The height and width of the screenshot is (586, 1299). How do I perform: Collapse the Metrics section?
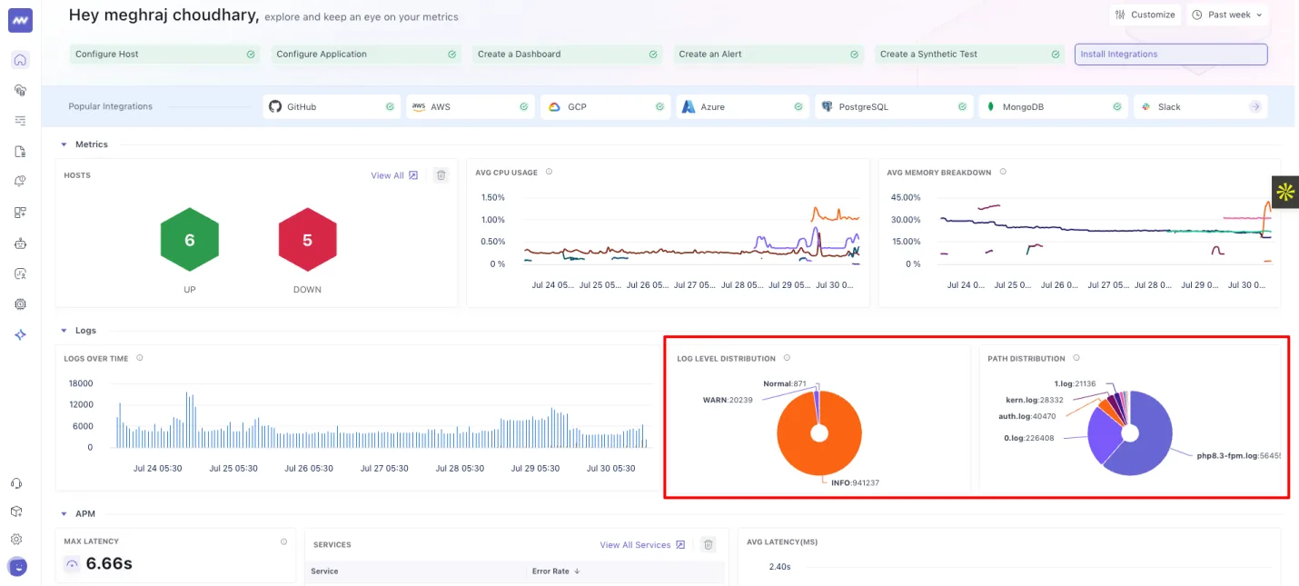pyautogui.click(x=64, y=144)
